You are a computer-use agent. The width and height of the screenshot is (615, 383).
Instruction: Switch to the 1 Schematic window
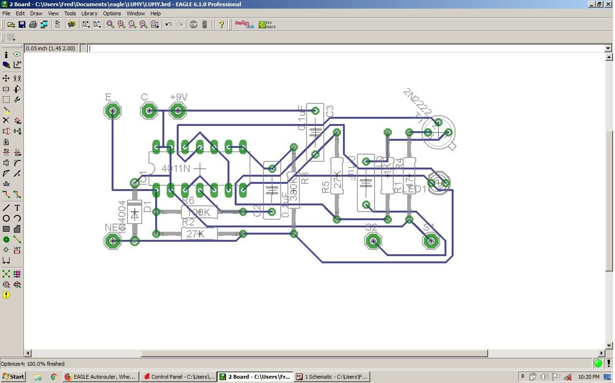point(331,377)
